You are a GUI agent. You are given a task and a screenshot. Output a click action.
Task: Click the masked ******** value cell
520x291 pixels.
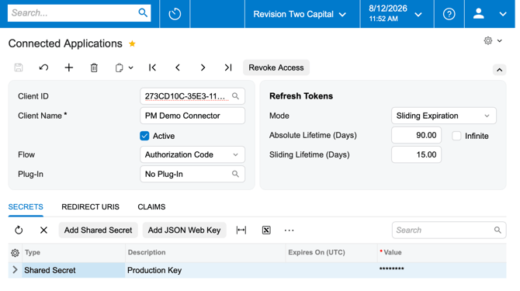tap(442, 270)
